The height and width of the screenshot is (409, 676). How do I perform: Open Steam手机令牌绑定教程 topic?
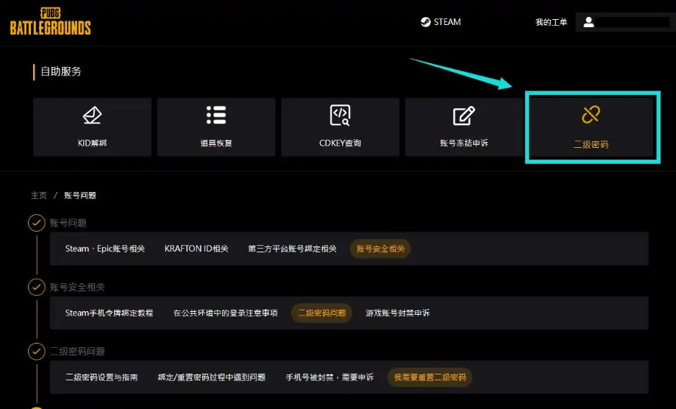point(109,313)
